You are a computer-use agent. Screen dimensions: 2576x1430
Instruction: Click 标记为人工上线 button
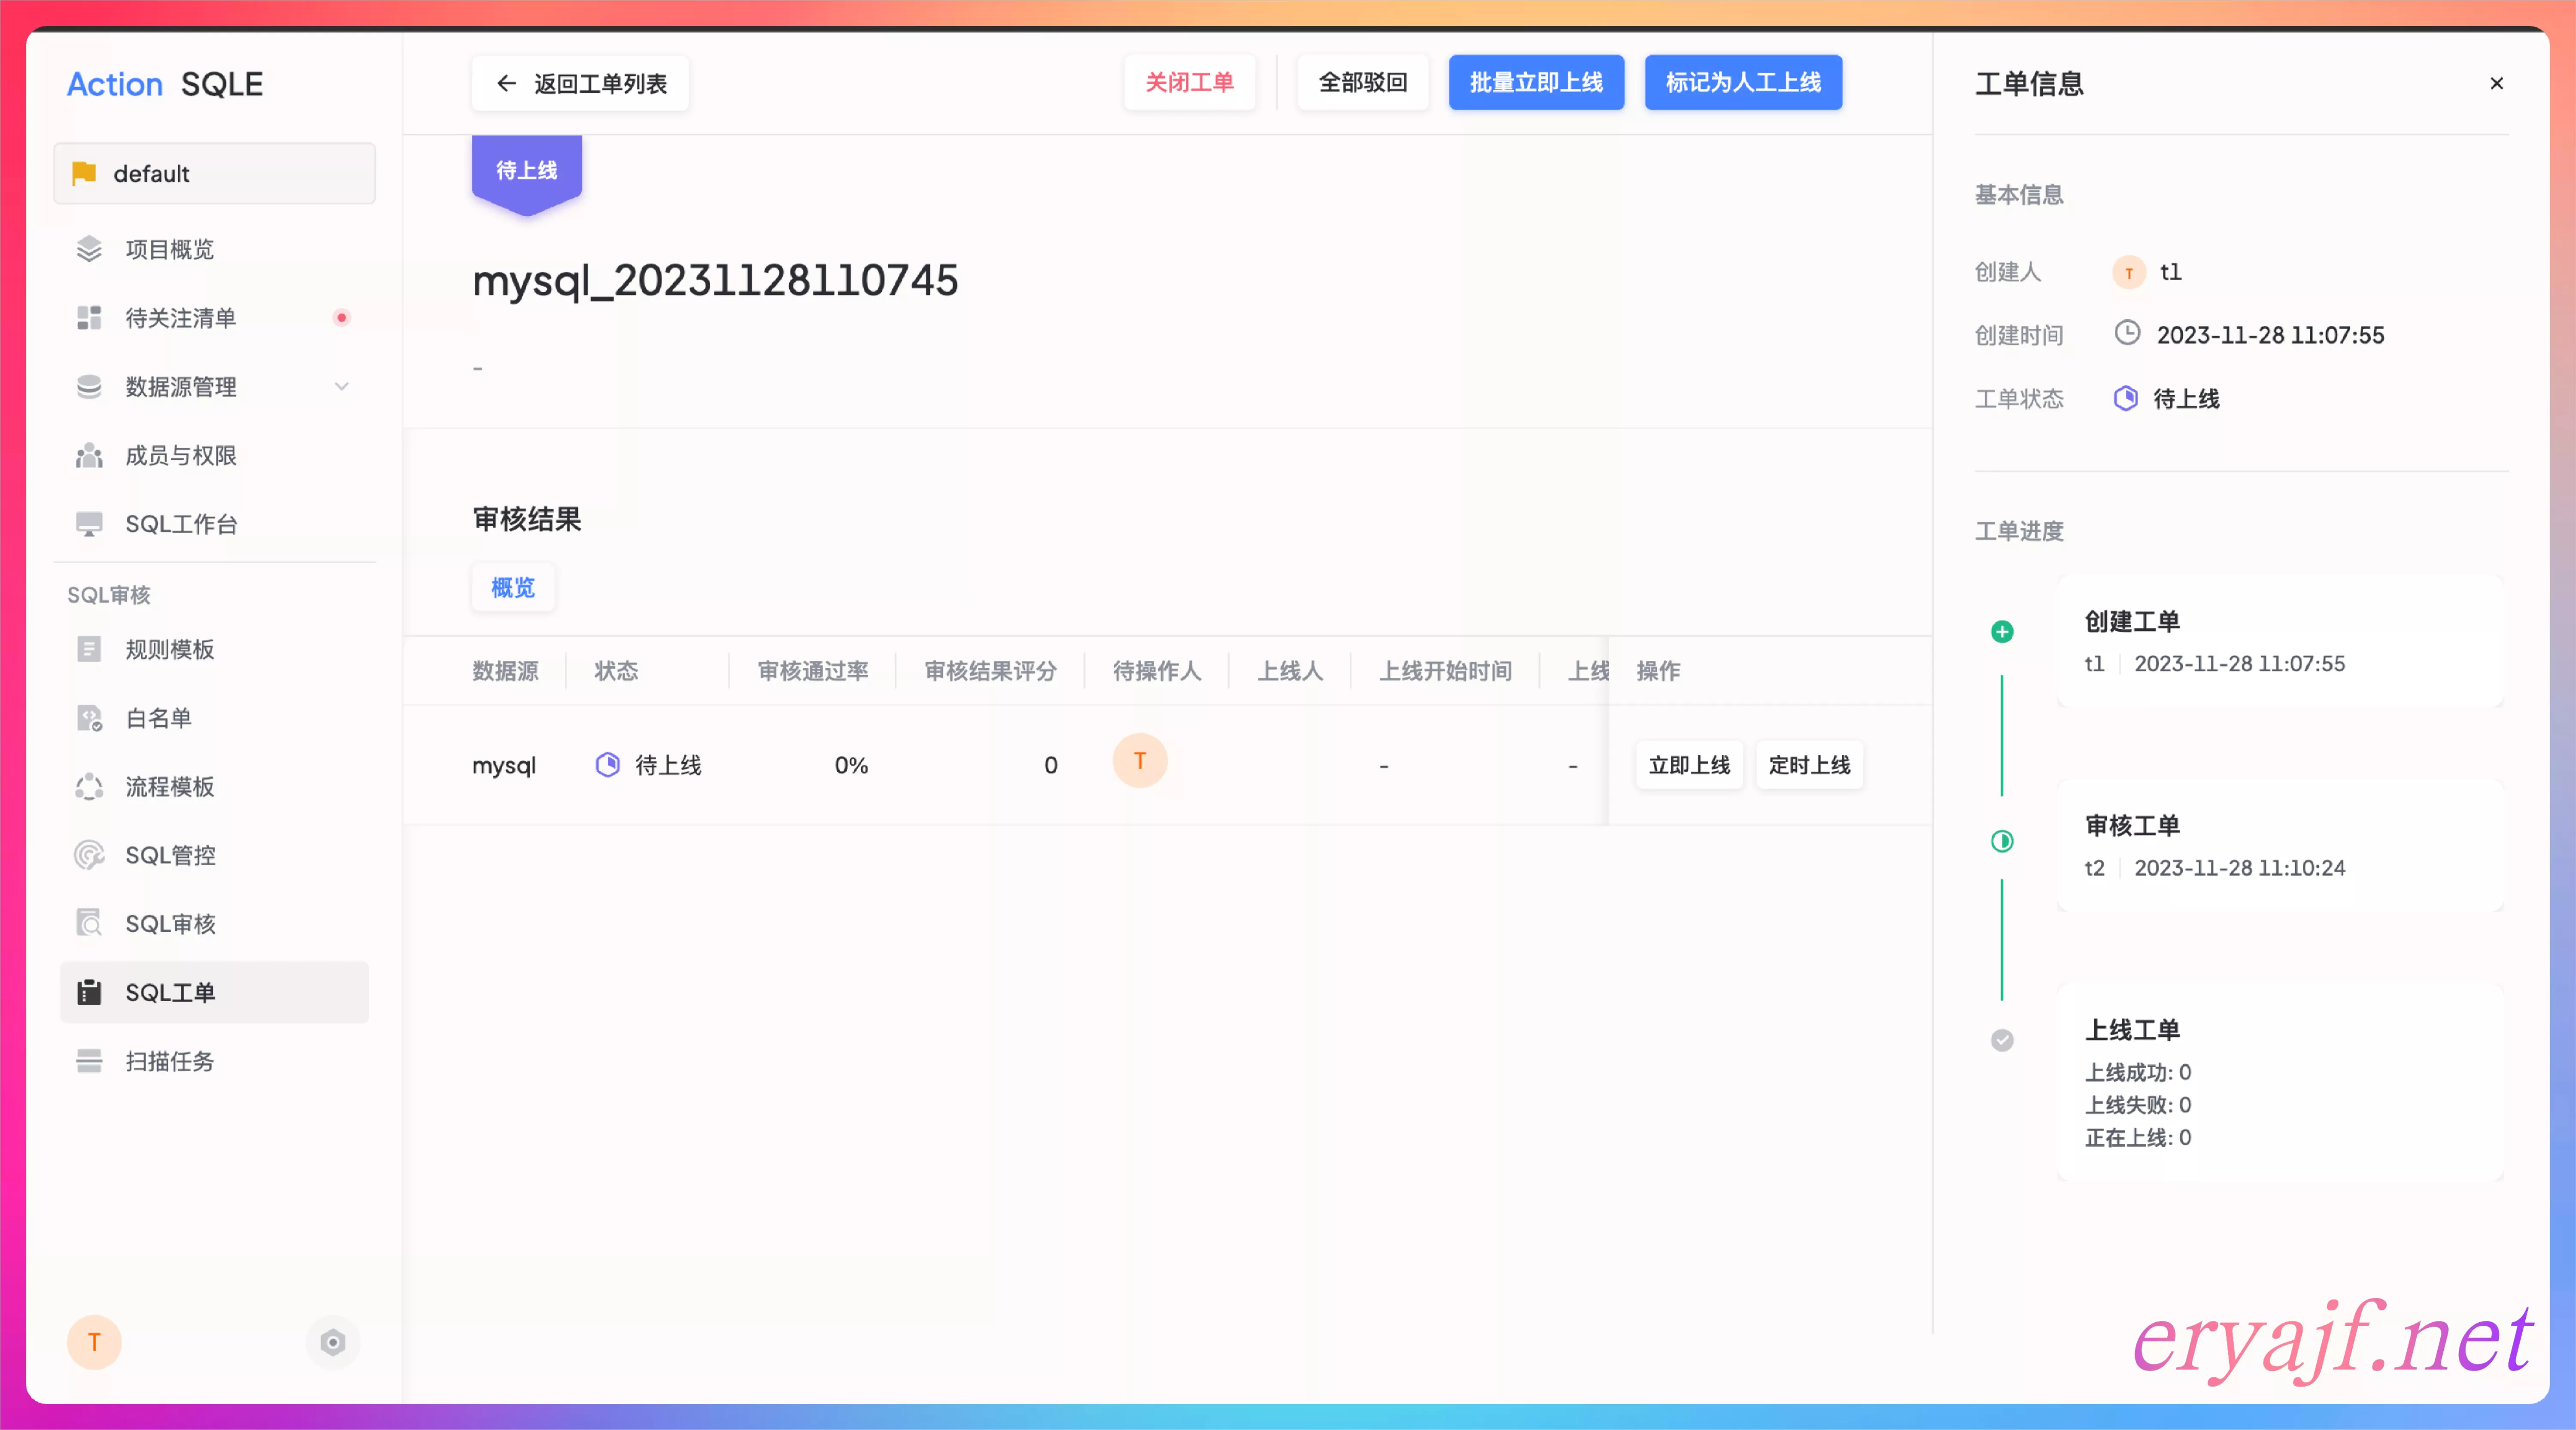(x=1743, y=83)
